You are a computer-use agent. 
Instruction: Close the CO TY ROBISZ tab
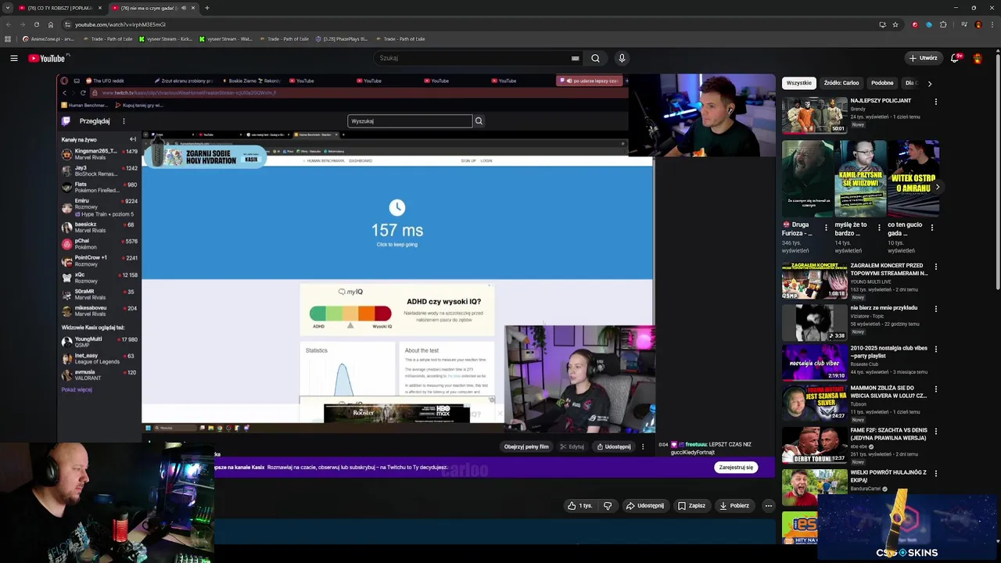click(99, 8)
